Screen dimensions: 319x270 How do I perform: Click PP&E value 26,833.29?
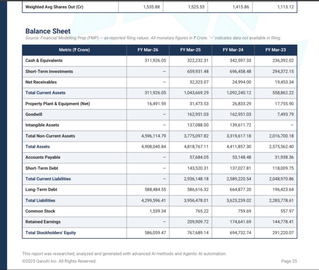242,104
